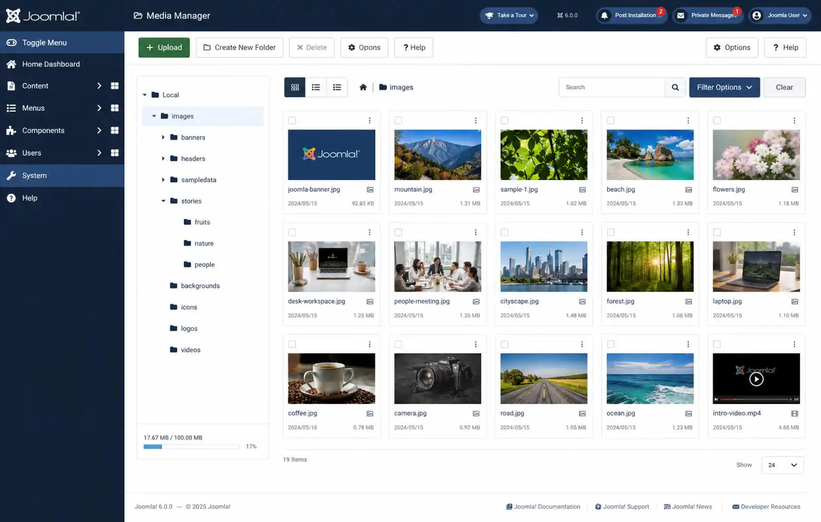
Task: Click the storage usage progress bar
Action: tap(191, 446)
